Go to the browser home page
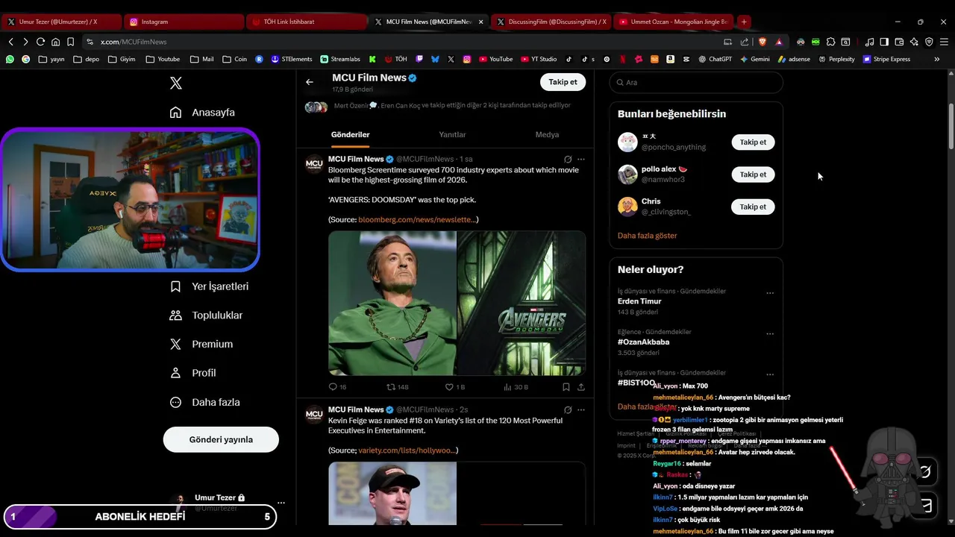This screenshot has height=537, width=955. point(55,42)
